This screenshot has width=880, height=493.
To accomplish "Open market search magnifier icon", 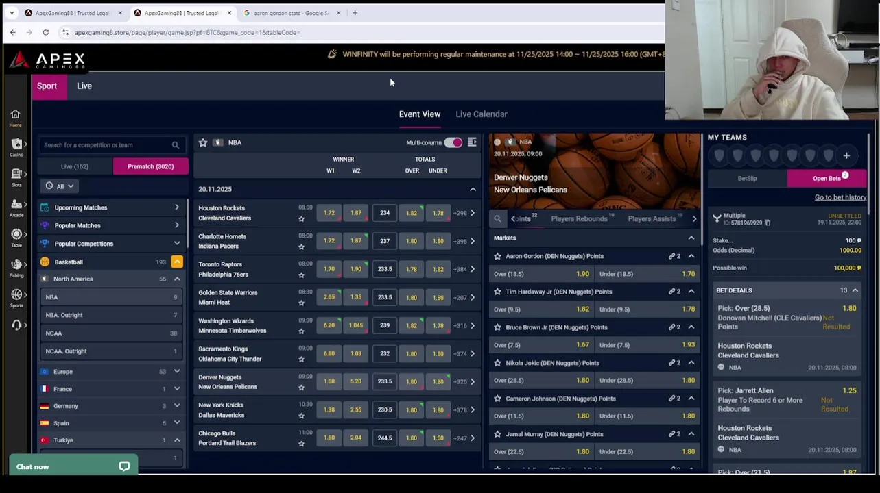I will tap(497, 219).
